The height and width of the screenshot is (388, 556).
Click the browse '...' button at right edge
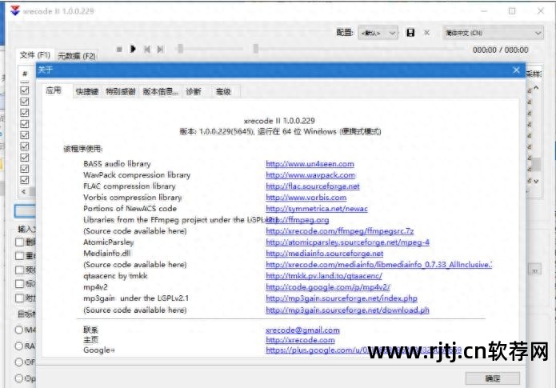click(x=534, y=270)
